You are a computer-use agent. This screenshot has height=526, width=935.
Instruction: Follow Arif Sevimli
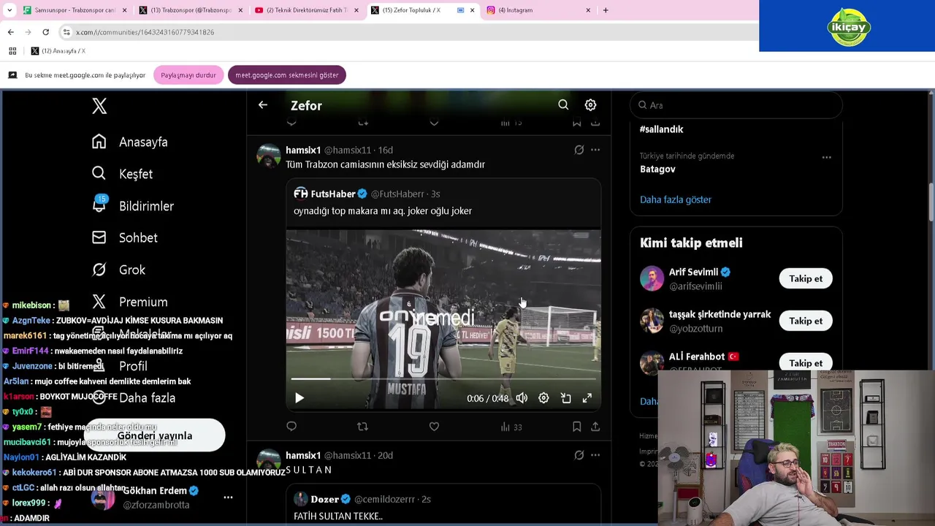point(806,278)
